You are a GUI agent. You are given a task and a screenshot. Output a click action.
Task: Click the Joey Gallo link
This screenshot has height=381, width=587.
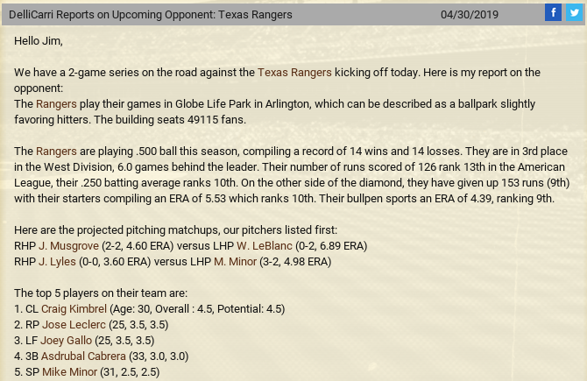66,341
